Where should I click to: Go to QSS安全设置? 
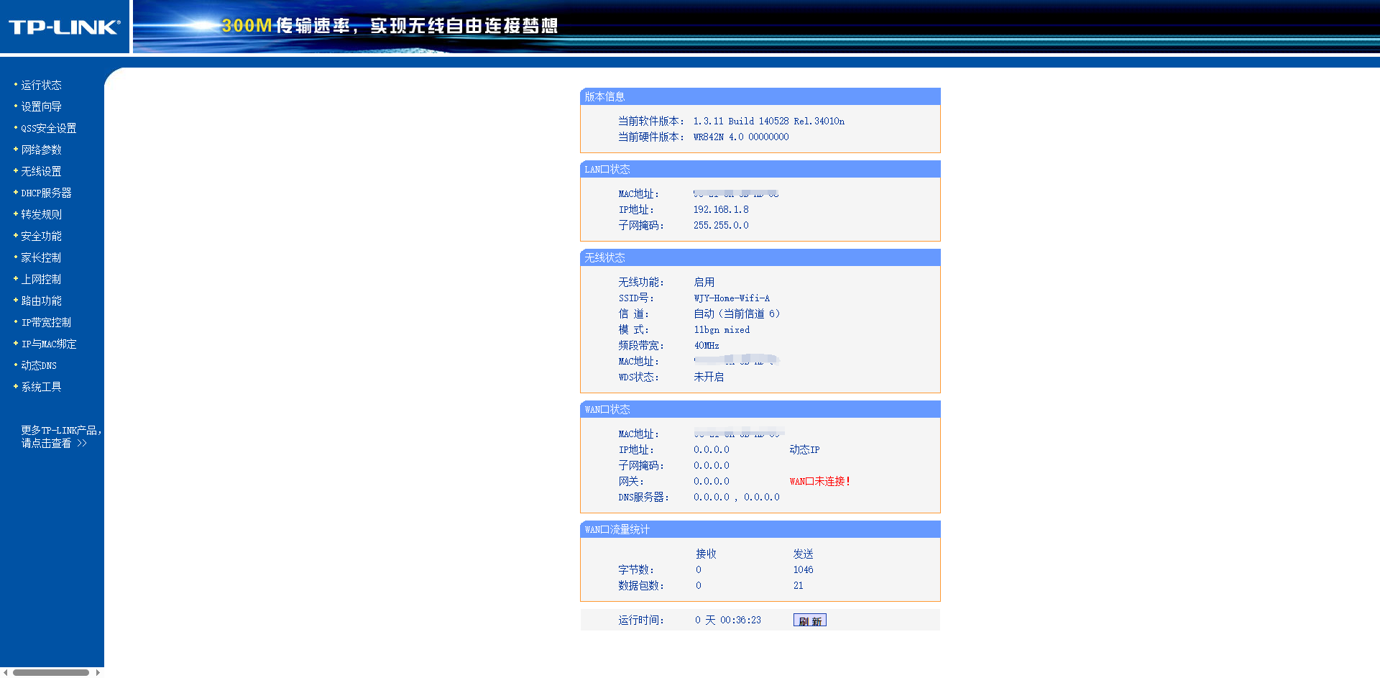pos(48,128)
